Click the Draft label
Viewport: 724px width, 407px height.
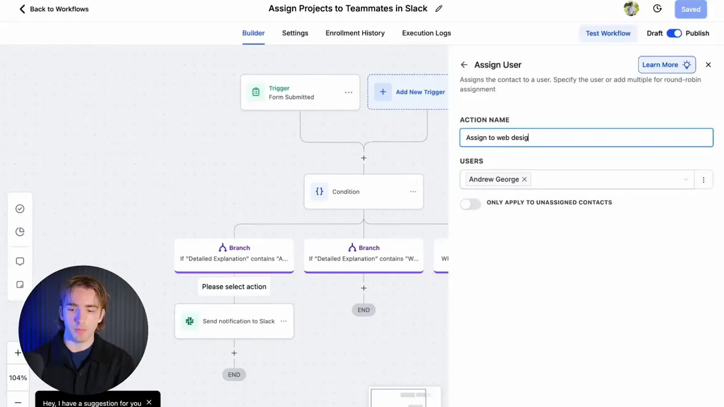tap(654, 33)
